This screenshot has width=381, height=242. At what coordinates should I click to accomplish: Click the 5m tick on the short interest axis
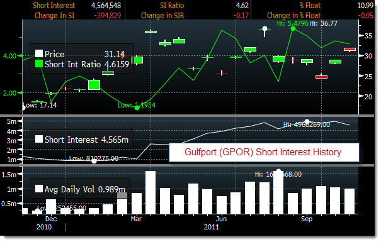[11, 121]
